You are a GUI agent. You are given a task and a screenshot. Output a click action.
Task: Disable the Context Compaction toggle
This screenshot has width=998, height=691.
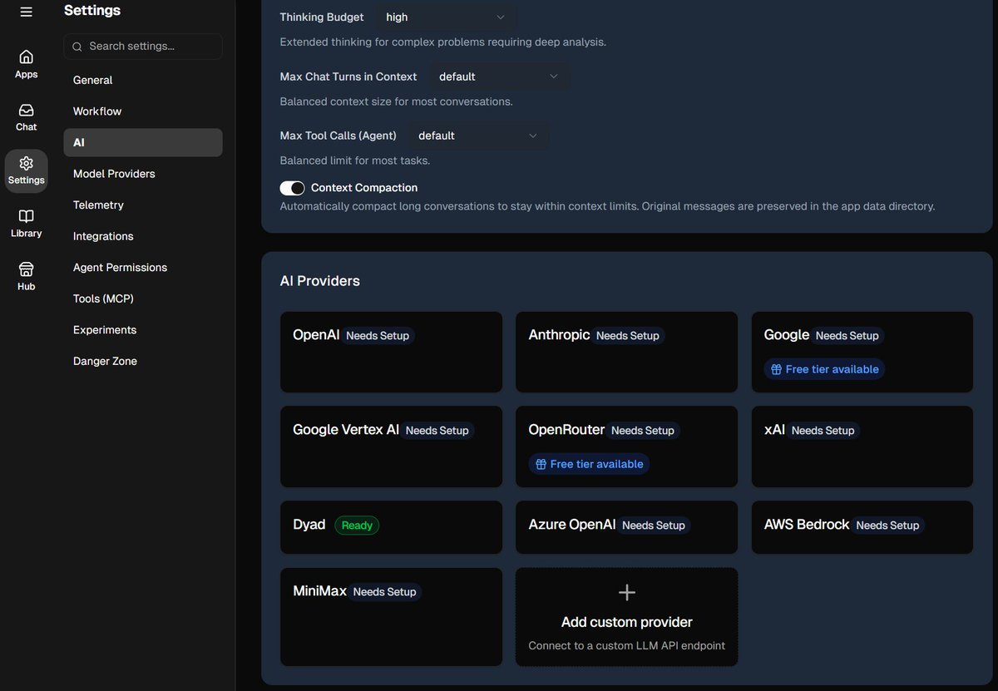pos(292,188)
